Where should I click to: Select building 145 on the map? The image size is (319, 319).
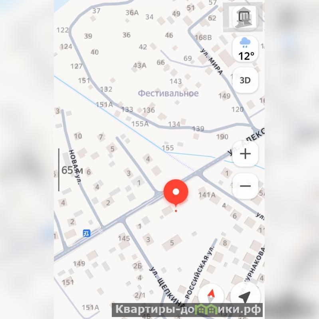(124, 238)
